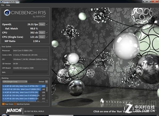Click the OpenGL 26.31 fps value
The image size is (159, 116).
tap(33, 24)
